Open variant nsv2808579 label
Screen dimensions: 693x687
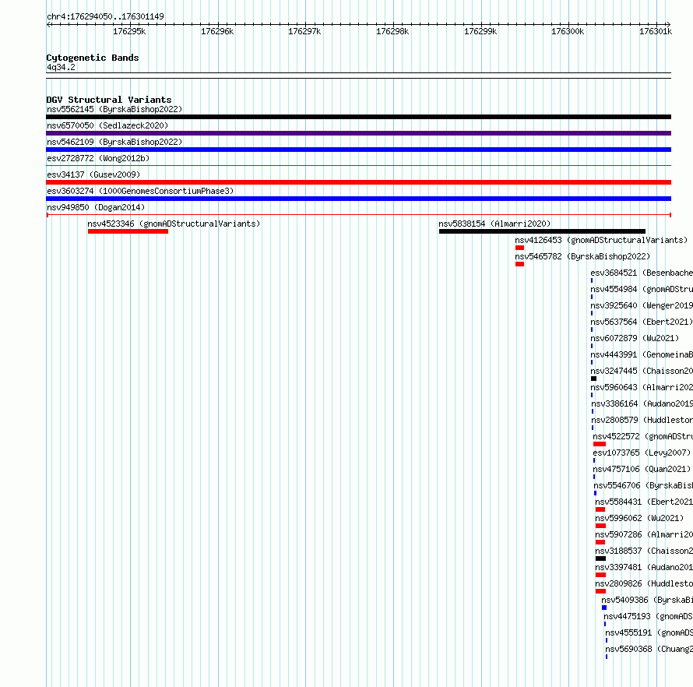coord(642,420)
